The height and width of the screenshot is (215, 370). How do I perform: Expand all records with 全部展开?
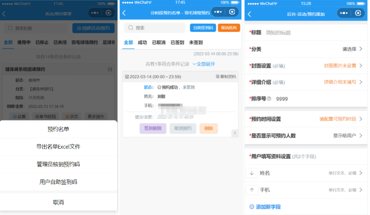[204, 64]
